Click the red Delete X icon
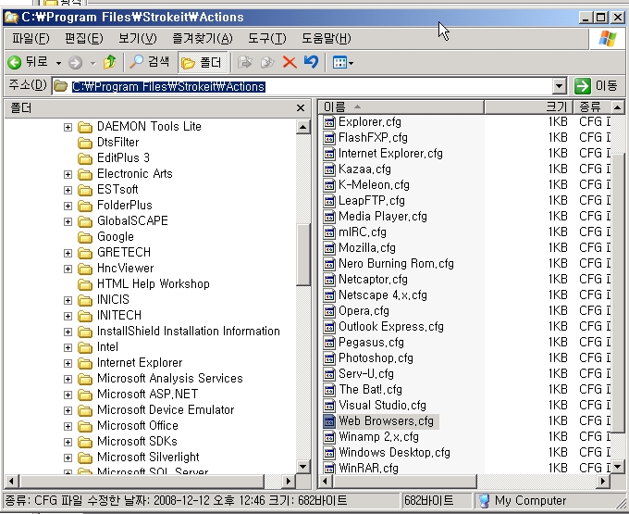The width and height of the screenshot is (629, 514). (290, 62)
